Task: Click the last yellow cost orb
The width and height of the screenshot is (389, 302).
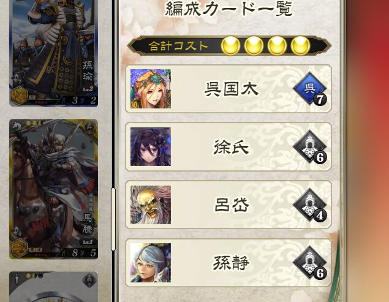Action: coord(300,46)
